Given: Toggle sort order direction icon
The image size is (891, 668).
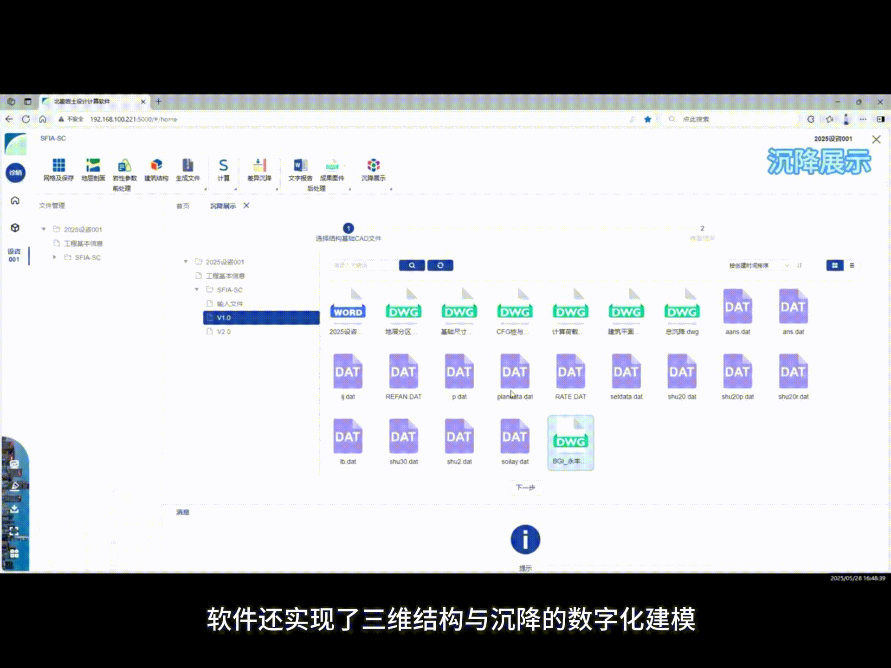Looking at the screenshot, I should pos(800,265).
